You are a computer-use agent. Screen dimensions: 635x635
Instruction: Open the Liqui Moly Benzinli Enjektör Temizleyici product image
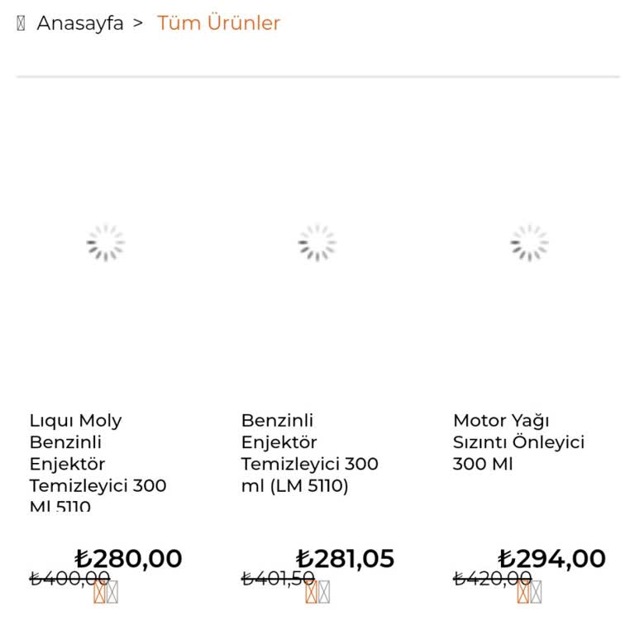click(x=106, y=243)
